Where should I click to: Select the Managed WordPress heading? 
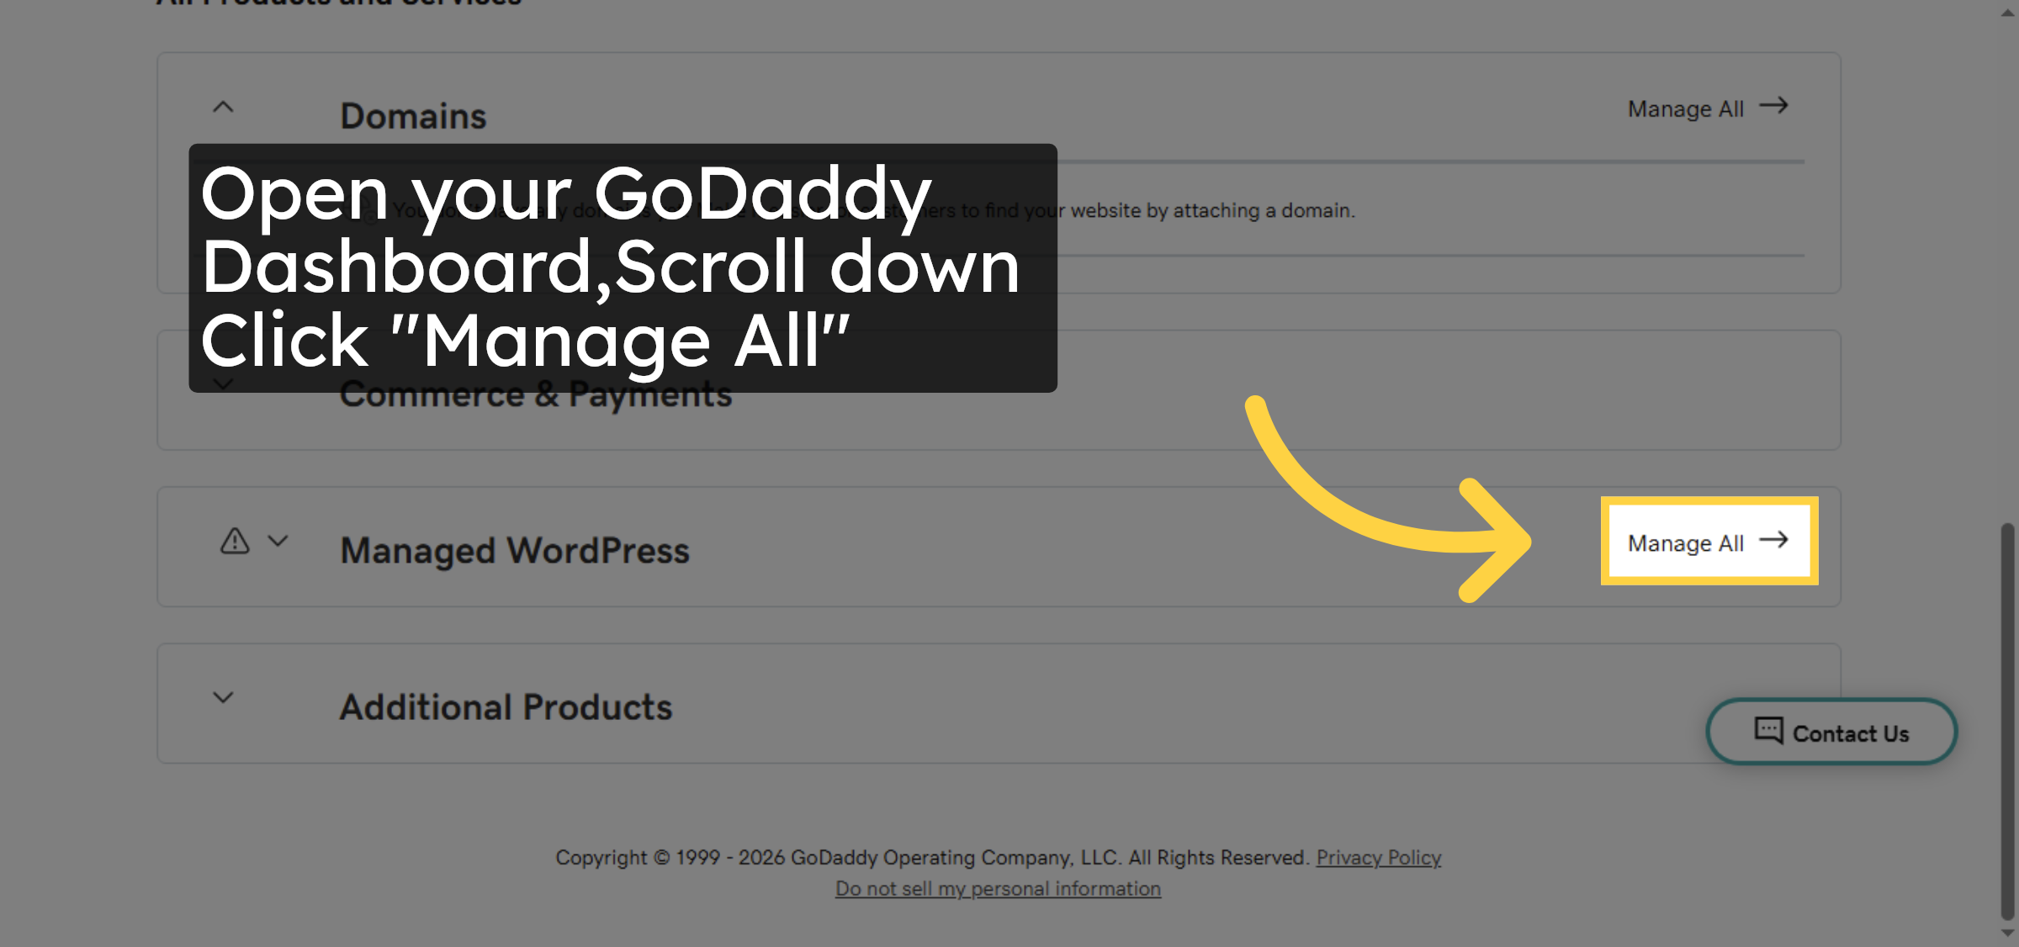tap(514, 551)
